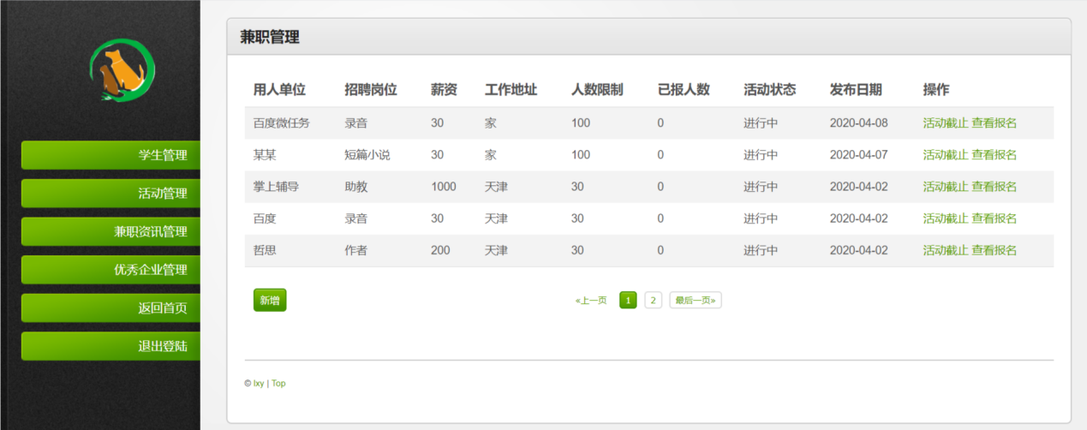Viewport: 1087px width, 430px height.
Task: Click the salary value 1000
Action: (x=444, y=187)
